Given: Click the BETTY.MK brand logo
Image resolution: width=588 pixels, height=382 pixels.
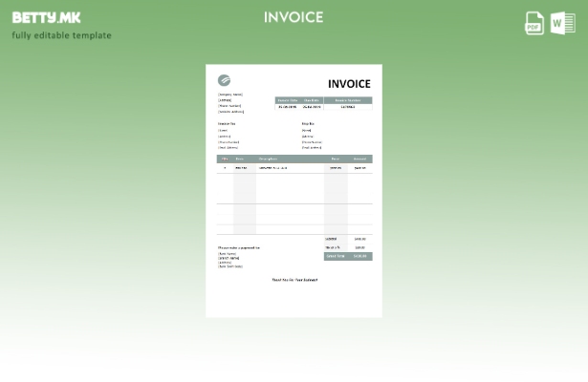Looking at the screenshot, I should (x=46, y=17).
